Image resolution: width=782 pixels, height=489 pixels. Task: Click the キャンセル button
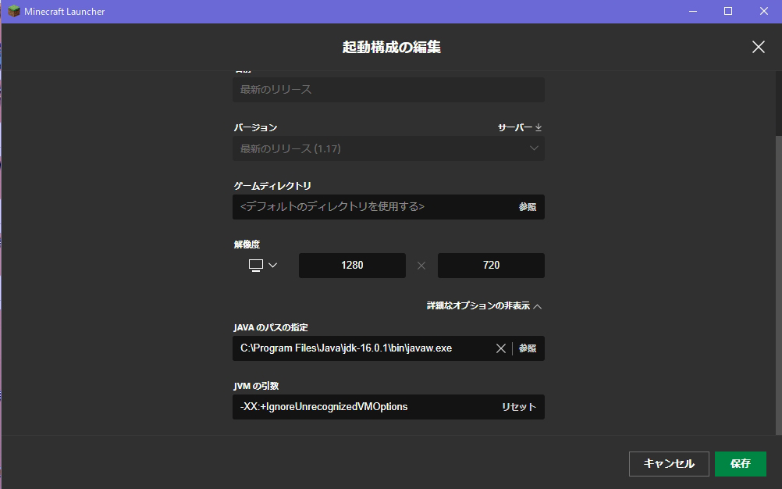(x=669, y=463)
